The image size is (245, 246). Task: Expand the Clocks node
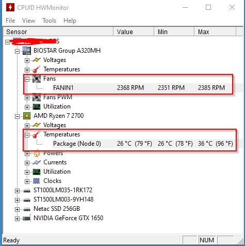pos(27,181)
